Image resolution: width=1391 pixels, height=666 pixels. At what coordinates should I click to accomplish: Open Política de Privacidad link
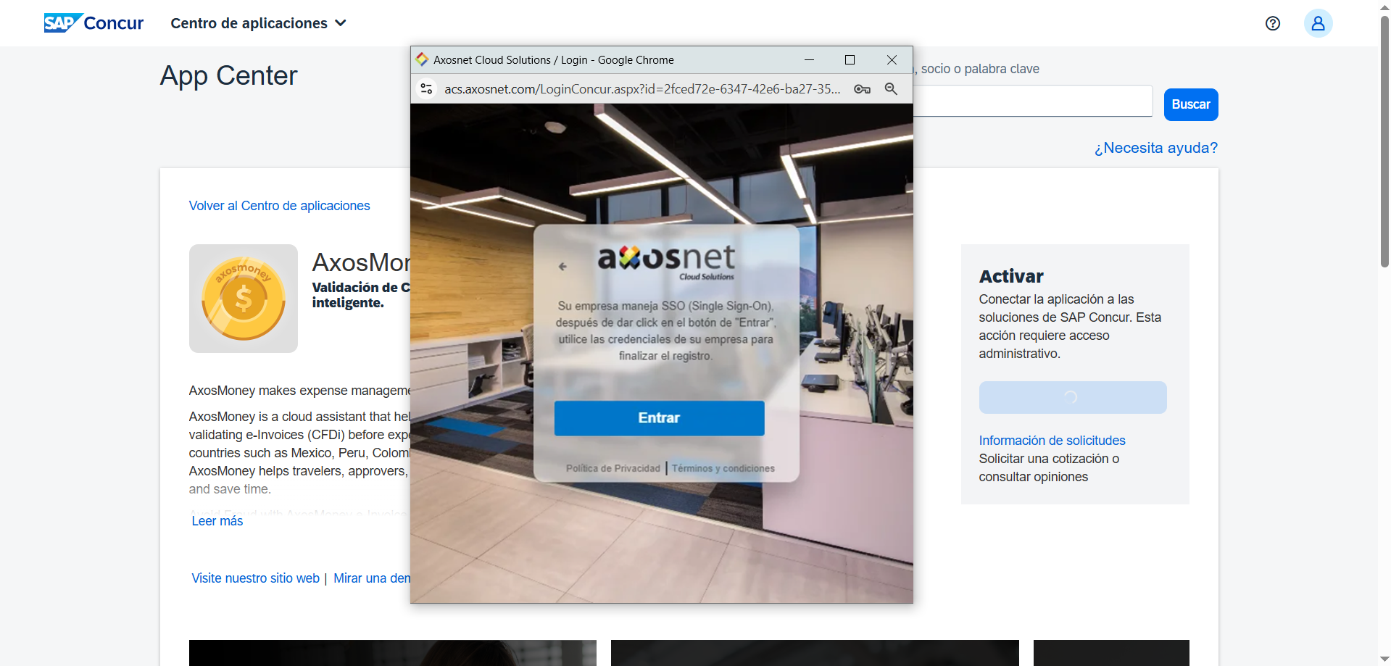coord(613,468)
